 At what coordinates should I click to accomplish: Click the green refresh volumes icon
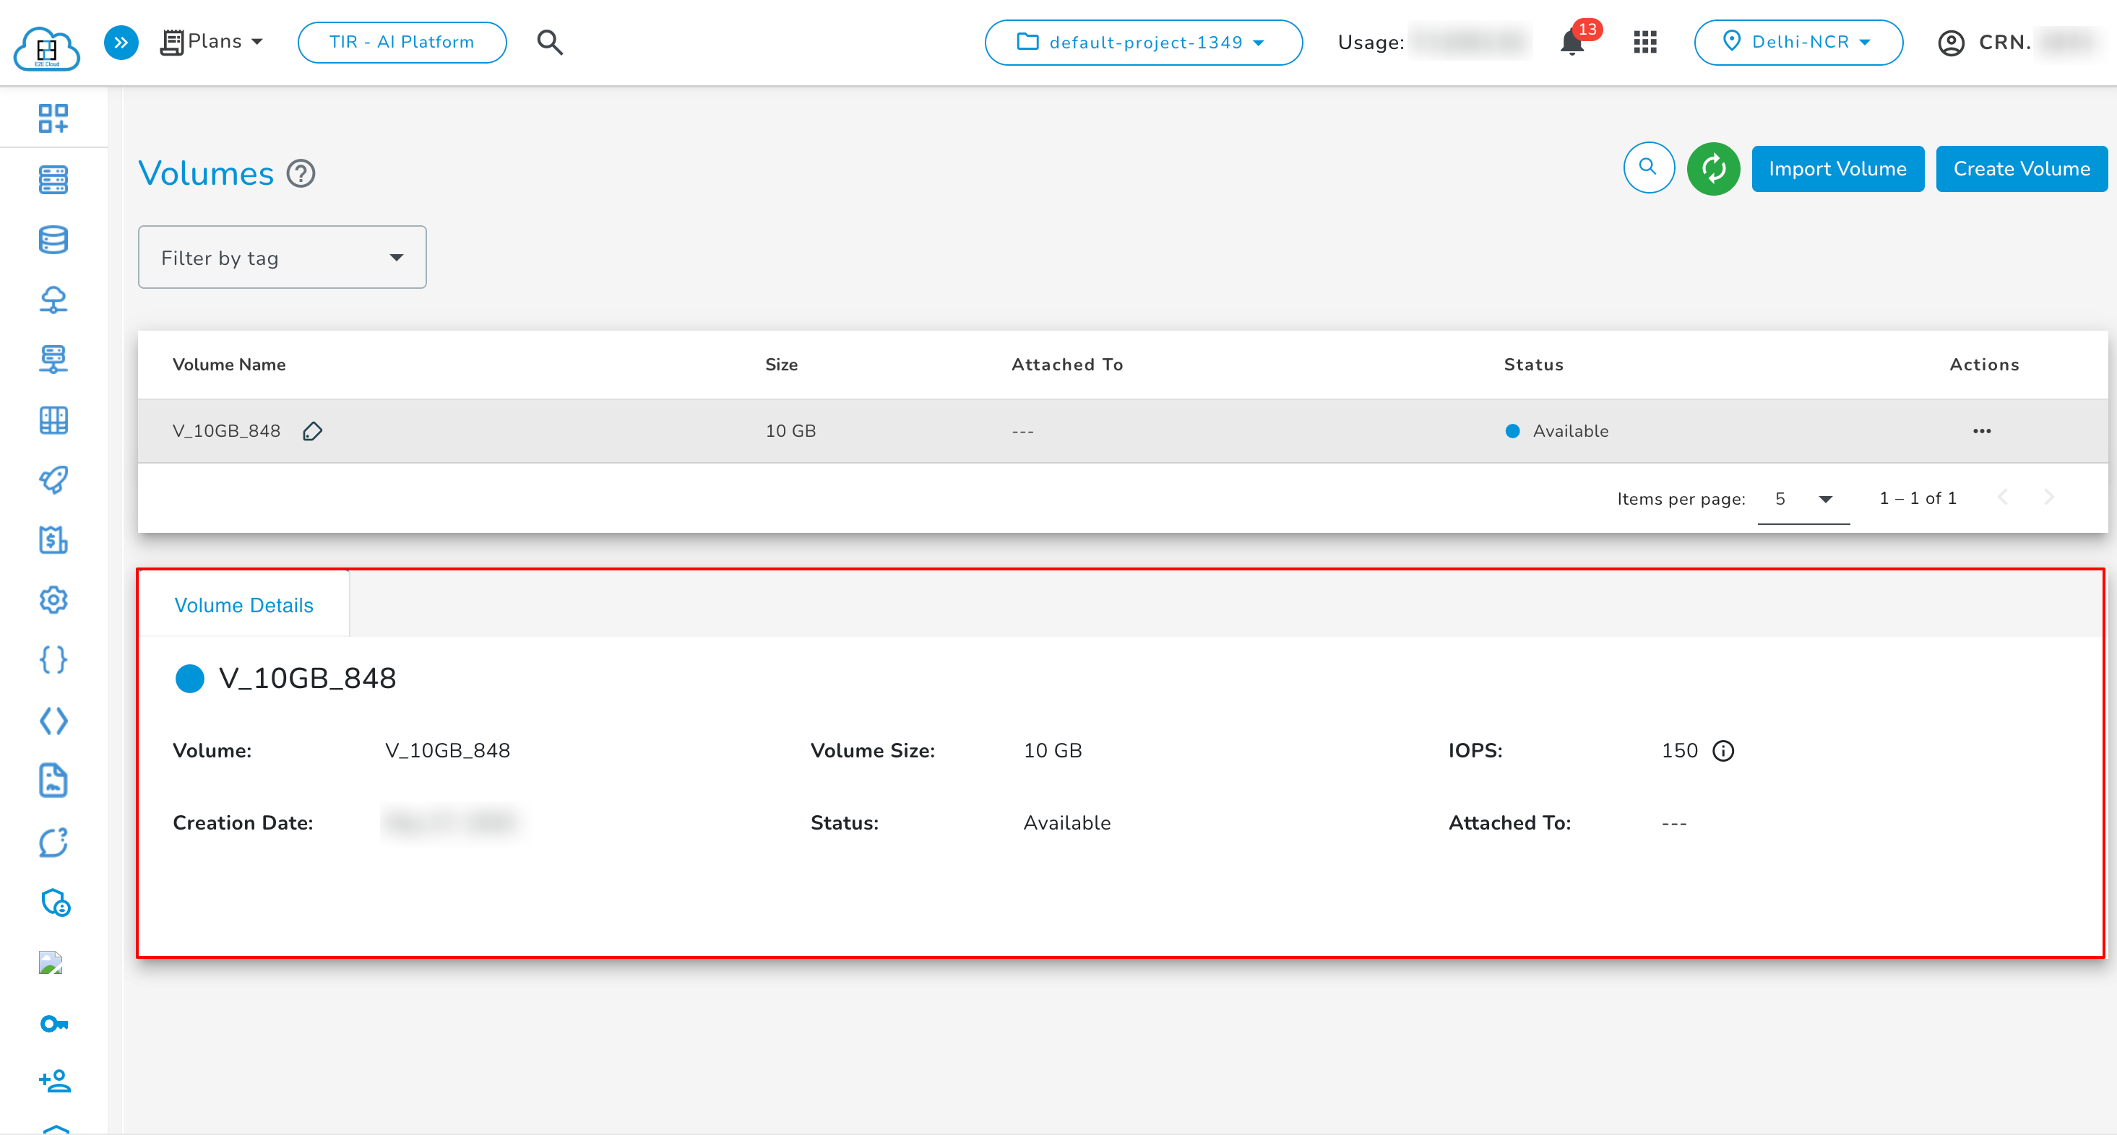coord(1712,168)
